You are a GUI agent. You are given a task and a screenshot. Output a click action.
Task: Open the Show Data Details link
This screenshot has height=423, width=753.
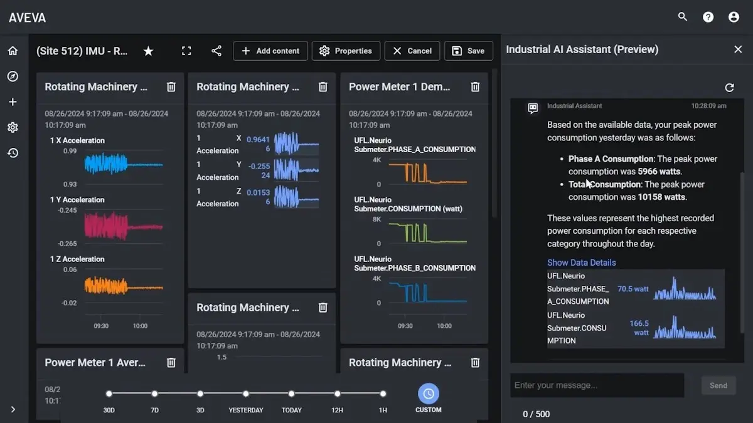click(x=582, y=263)
